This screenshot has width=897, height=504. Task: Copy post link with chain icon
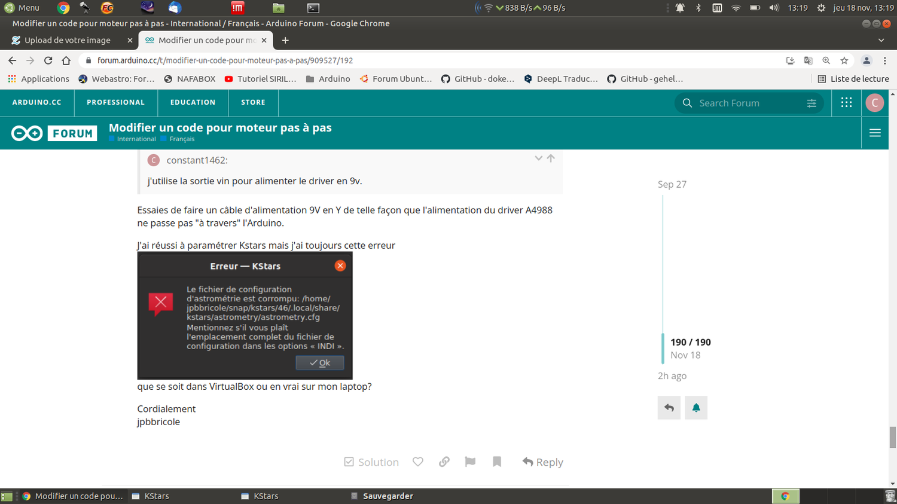point(444,462)
